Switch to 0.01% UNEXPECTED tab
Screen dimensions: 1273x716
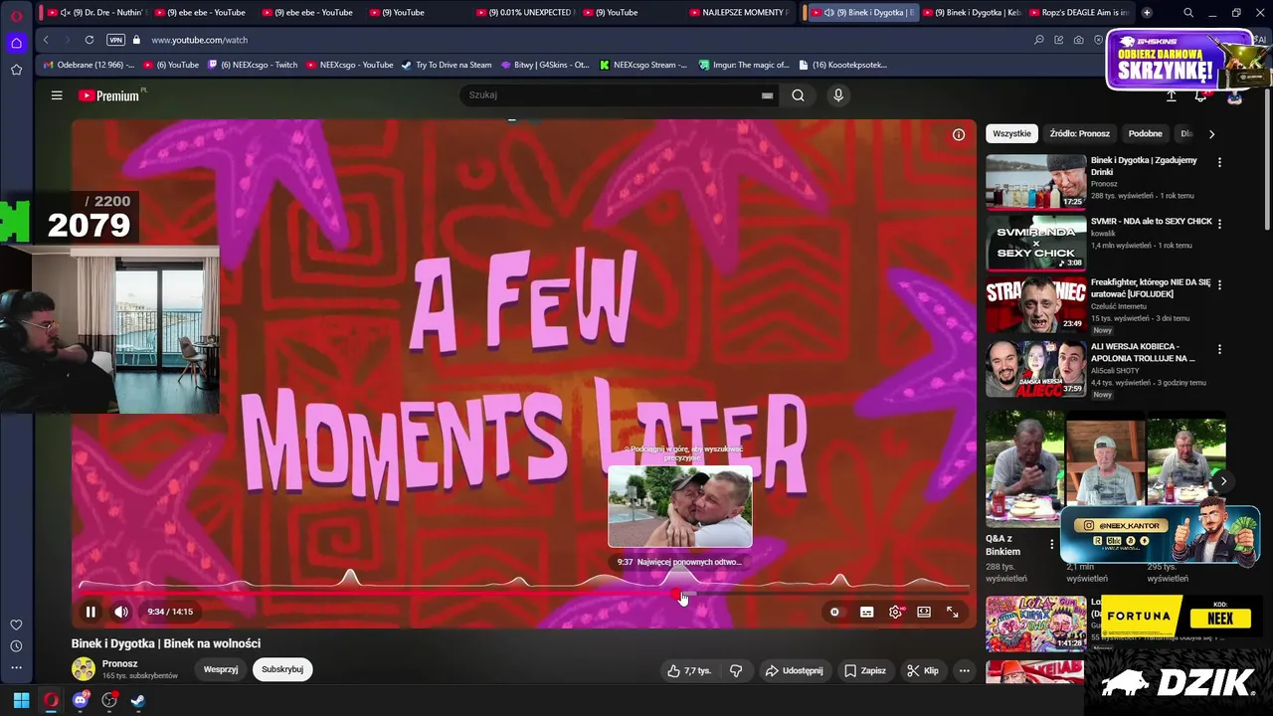click(523, 13)
